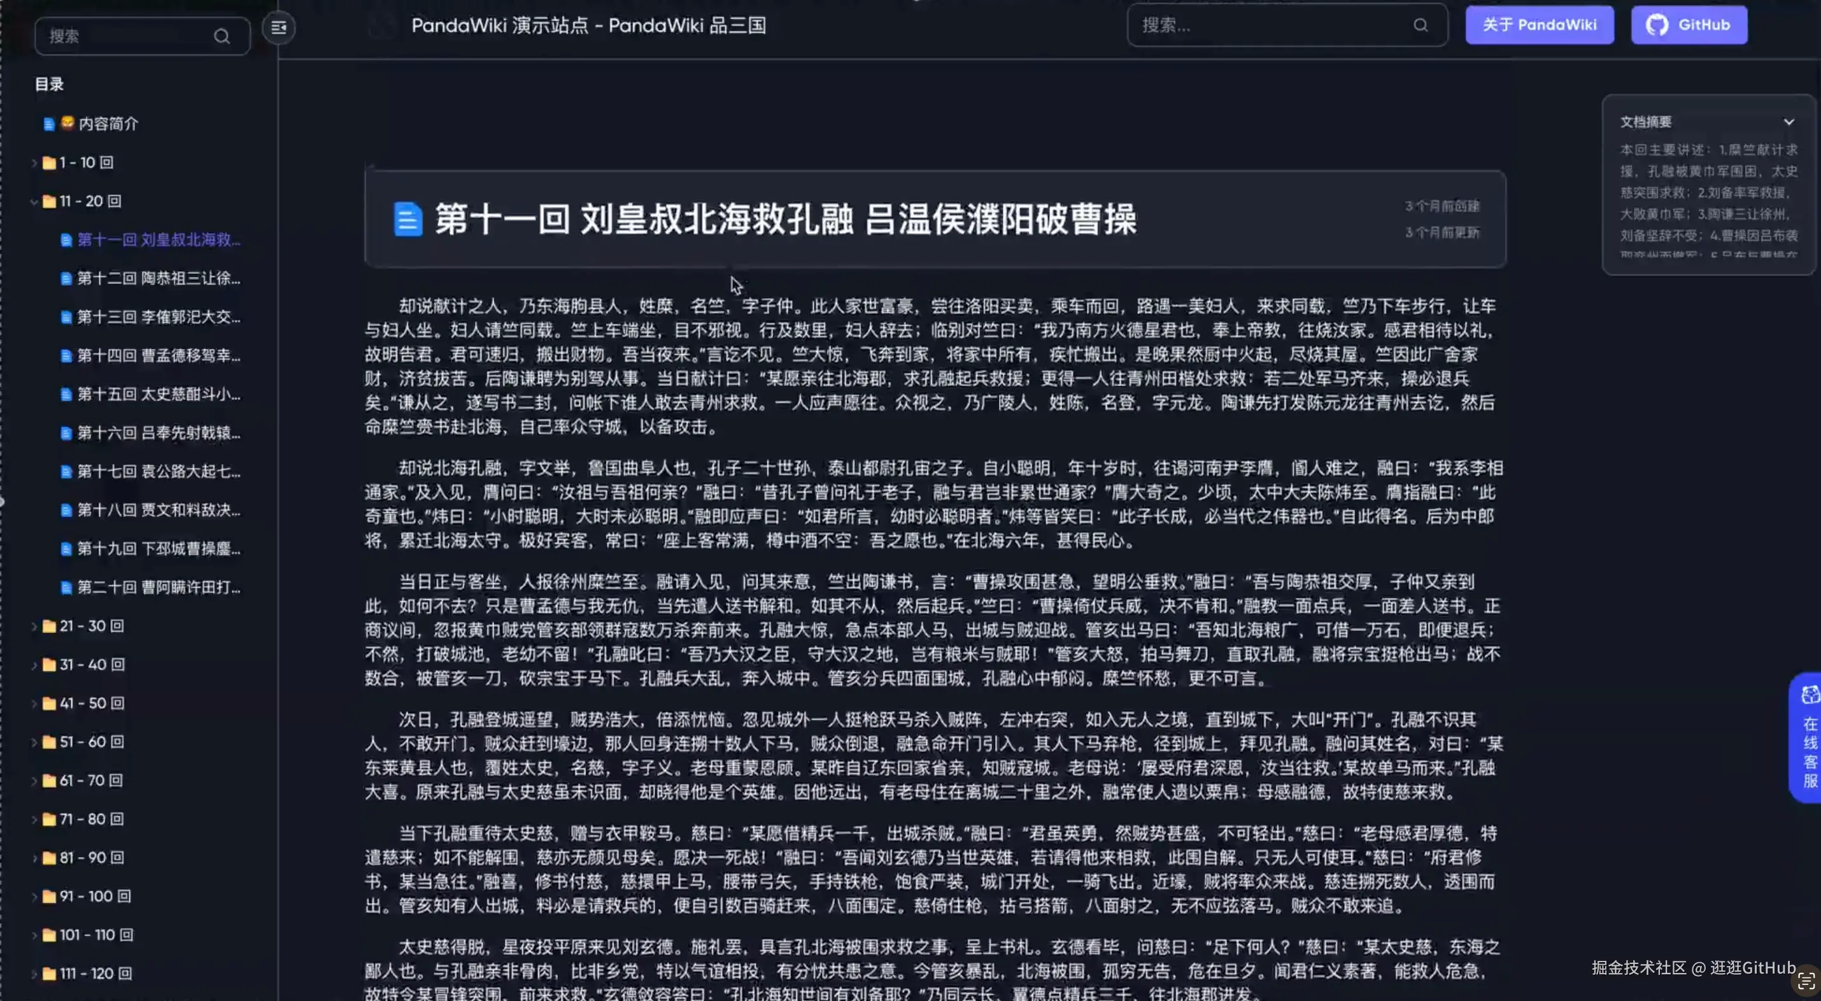Expand the 1 - 10 回 folder
Viewport: 1821px width, 1001px height.
tap(33, 162)
